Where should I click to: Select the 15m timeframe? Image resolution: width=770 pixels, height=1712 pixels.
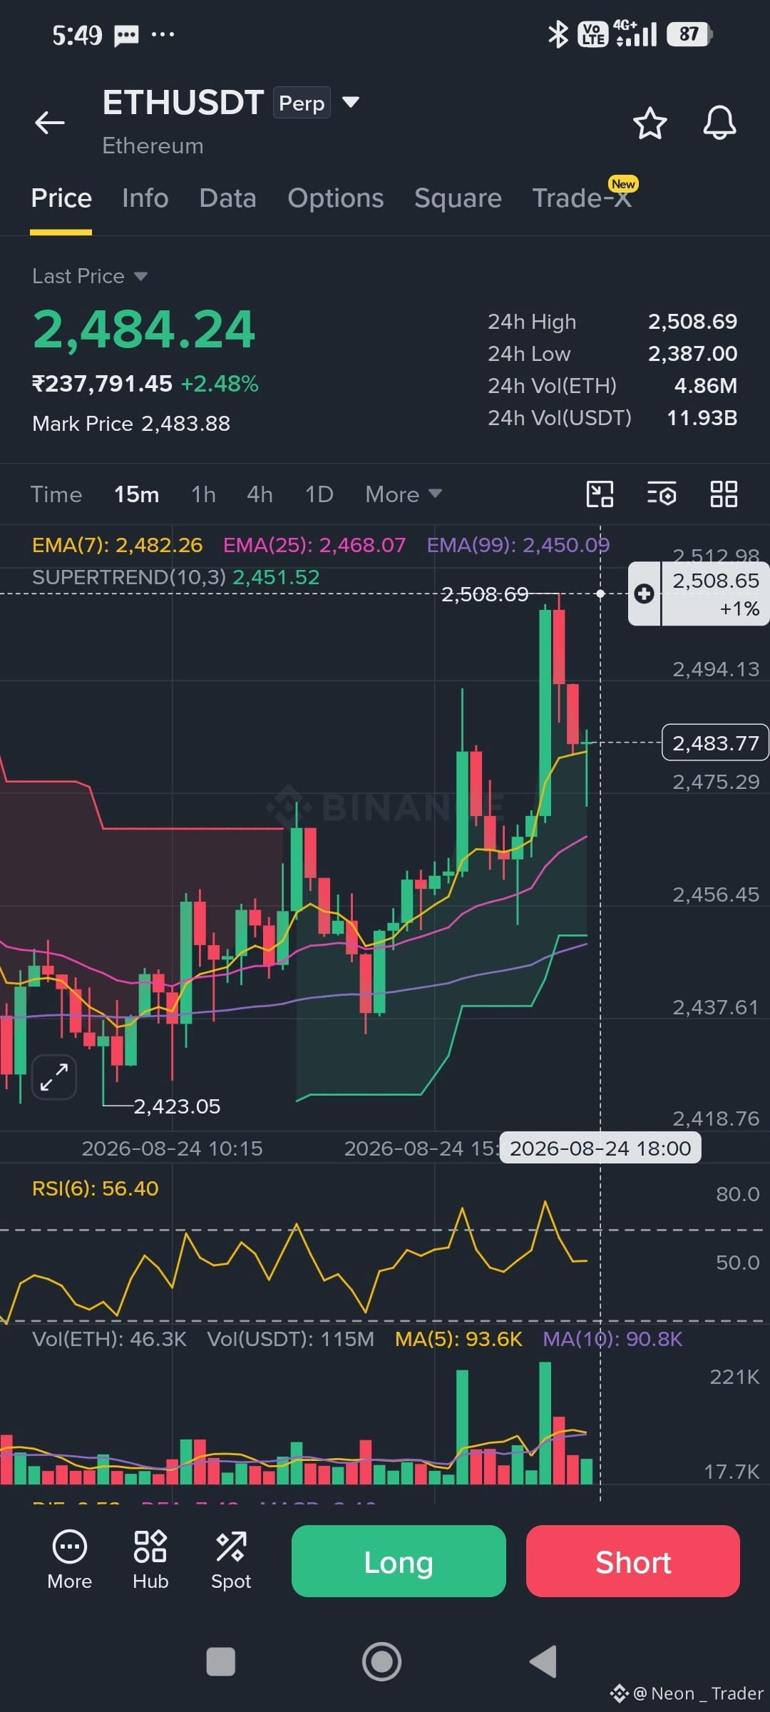point(137,494)
